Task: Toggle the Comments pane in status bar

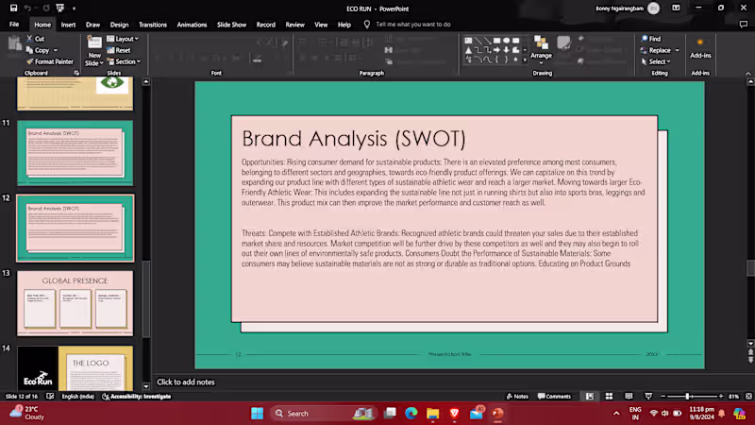Action: click(x=554, y=396)
